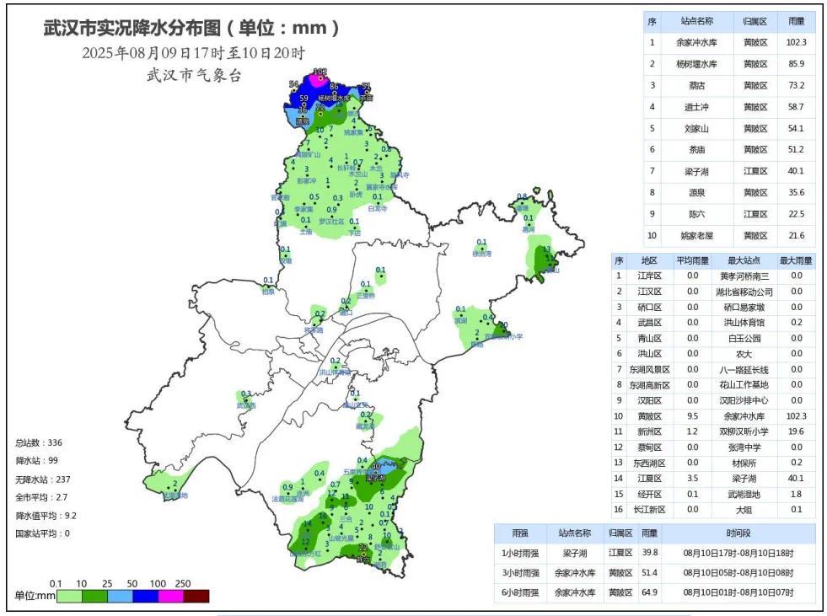Click the period '08月10日01时-08月10日07时'

(738, 592)
